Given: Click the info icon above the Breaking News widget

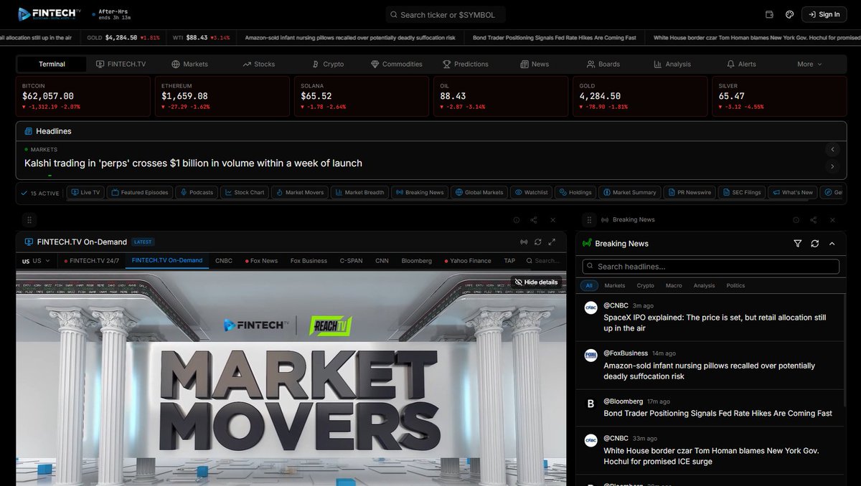Looking at the screenshot, I should tap(796, 220).
